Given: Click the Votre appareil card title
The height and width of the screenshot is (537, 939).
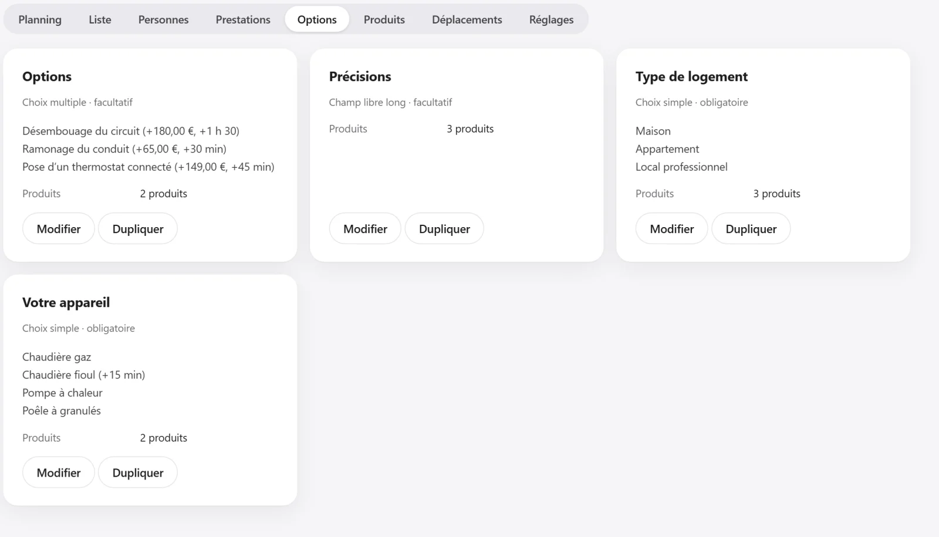Looking at the screenshot, I should coord(66,303).
